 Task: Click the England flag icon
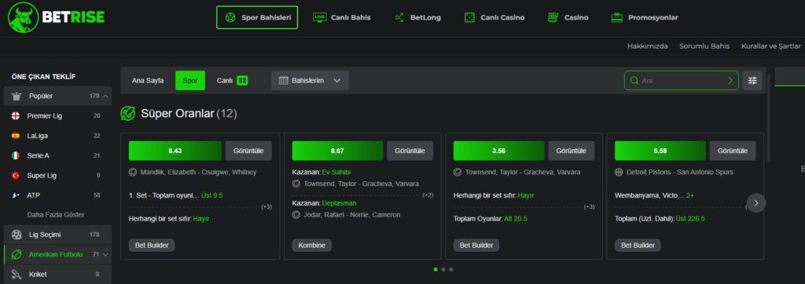click(16, 116)
